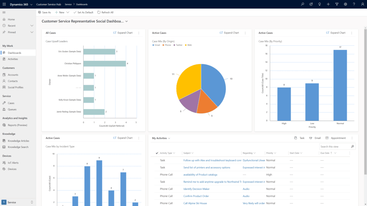Click New in command bar

[60, 13]
